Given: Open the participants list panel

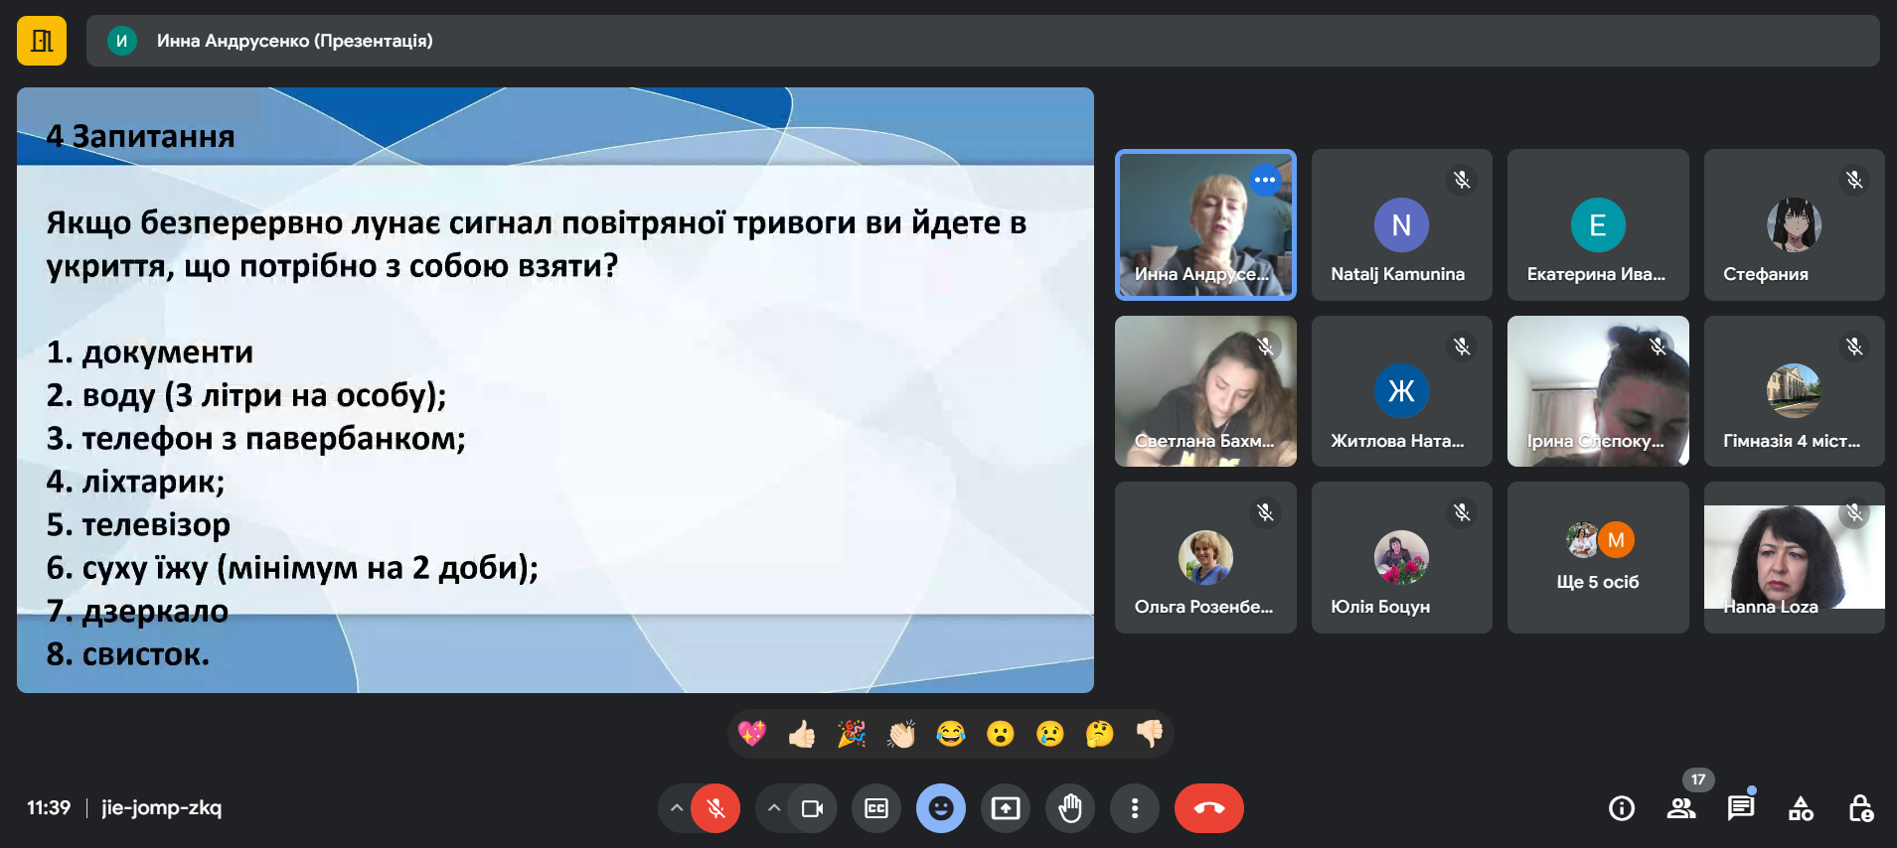Looking at the screenshot, I should [x=1681, y=808].
